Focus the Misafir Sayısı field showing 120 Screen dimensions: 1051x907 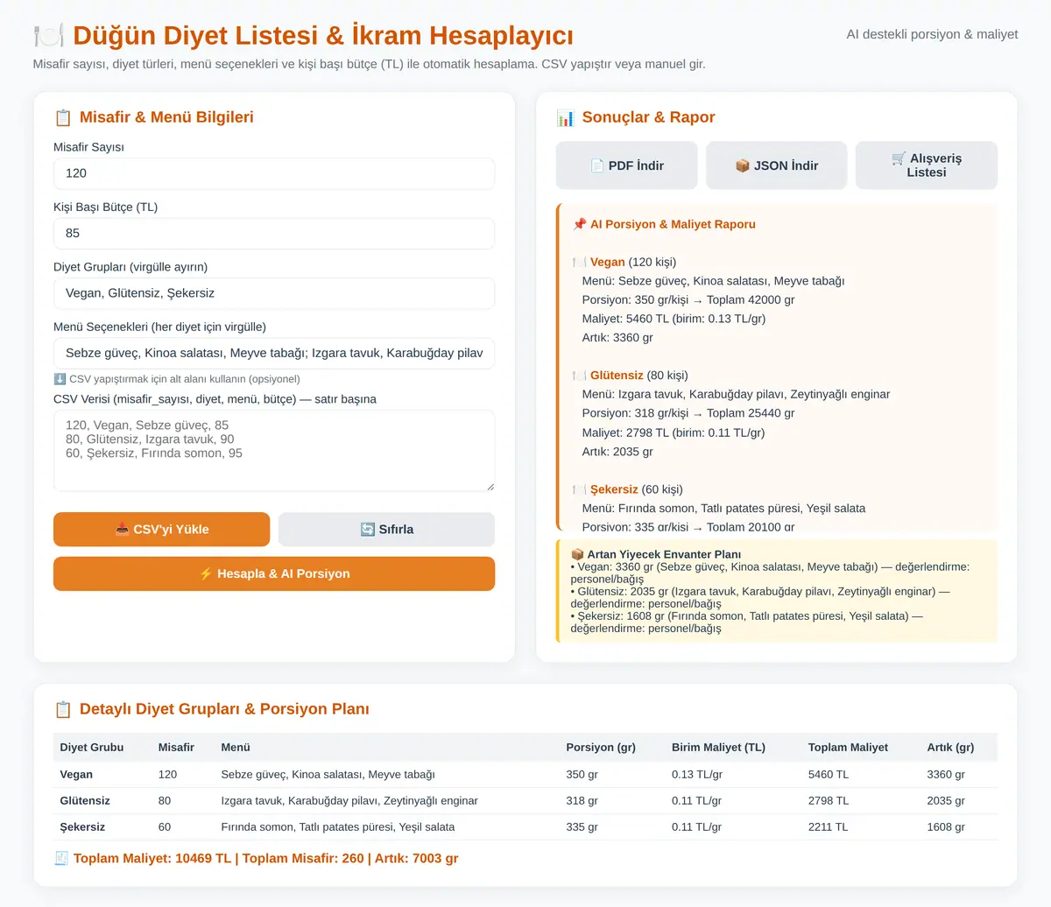point(274,173)
